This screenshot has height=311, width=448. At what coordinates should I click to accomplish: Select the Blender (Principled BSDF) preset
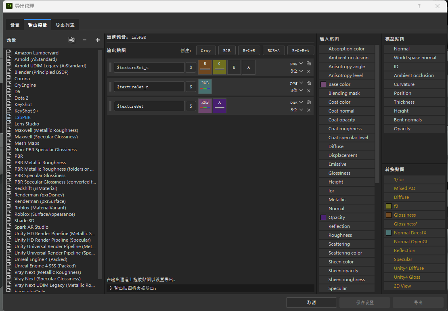[42, 72]
